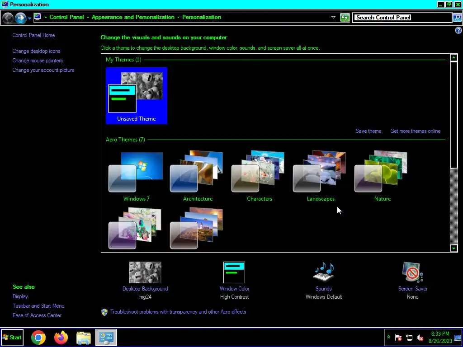This screenshot has width=463, height=347.
Task: Open Help with the question mark icon
Action: 458,30
